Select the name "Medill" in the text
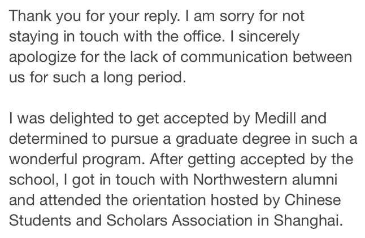This screenshot has height=238, width=365. [x=275, y=118]
